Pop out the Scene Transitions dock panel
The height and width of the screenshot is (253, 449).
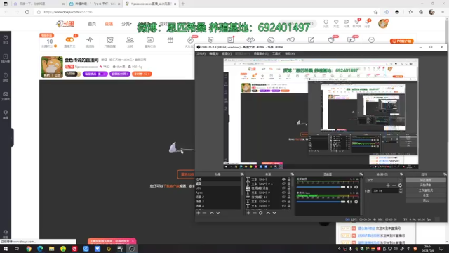point(401,174)
